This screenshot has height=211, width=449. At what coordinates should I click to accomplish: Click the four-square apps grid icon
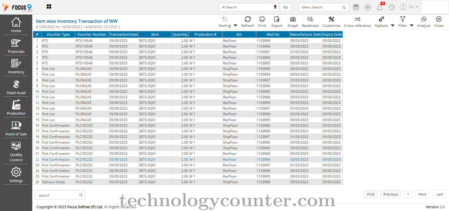pyautogui.click(x=49, y=6)
